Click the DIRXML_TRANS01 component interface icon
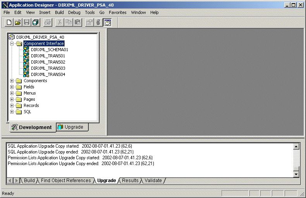The width and height of the screenshot is (306, 198). point(26,56)
